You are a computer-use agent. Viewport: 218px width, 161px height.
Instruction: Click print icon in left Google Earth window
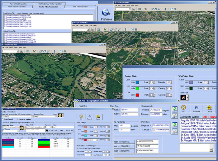point(65,51)
